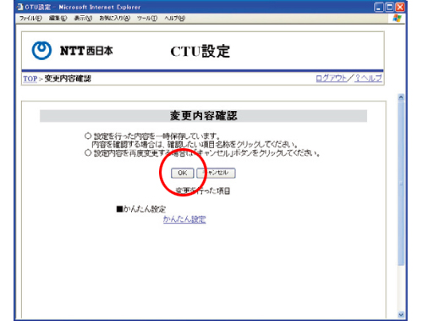Click scrollbar down arrow
Image resolution: width=423 pixels, height=321 pixels.
401,314
